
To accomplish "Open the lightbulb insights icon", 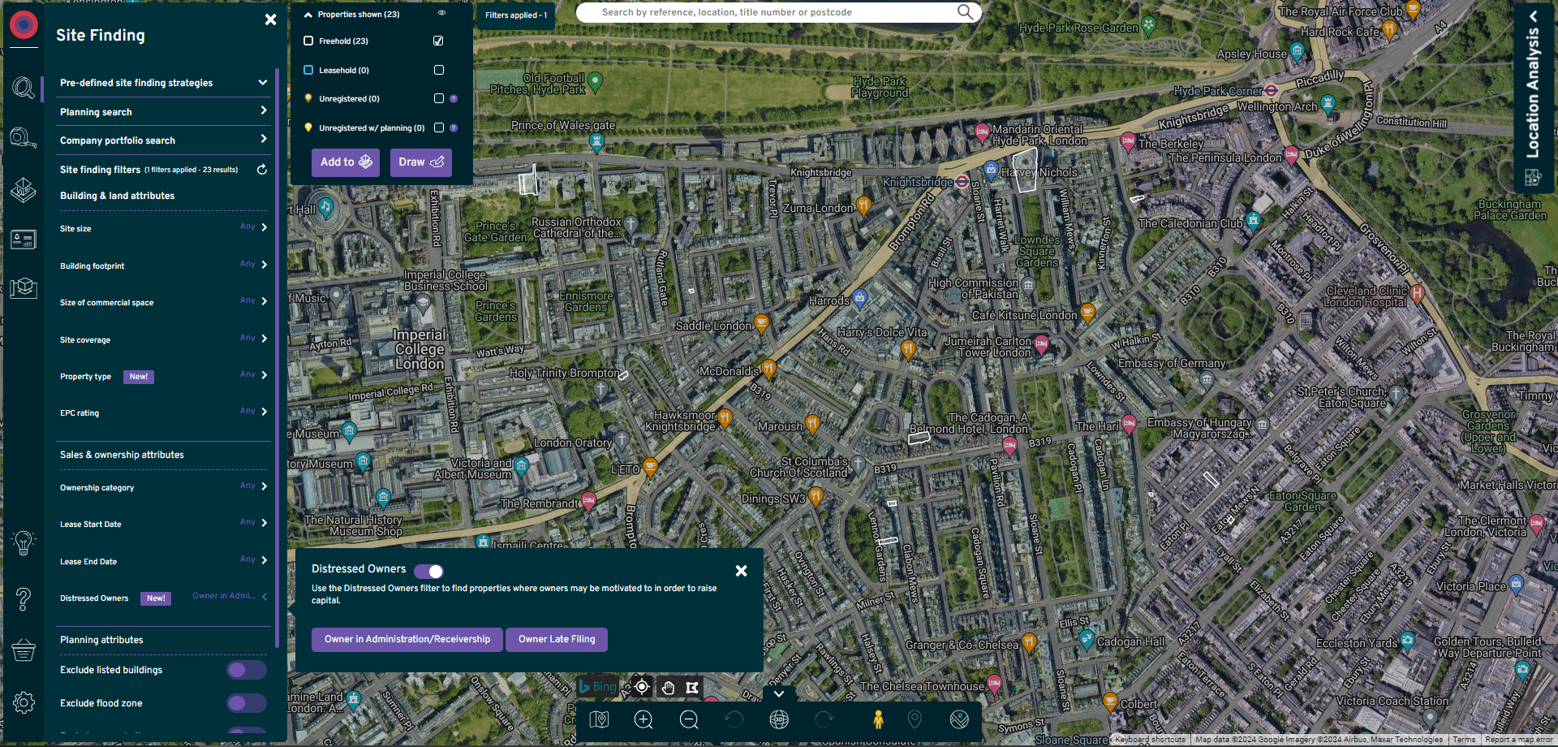I will pos(24,542).
